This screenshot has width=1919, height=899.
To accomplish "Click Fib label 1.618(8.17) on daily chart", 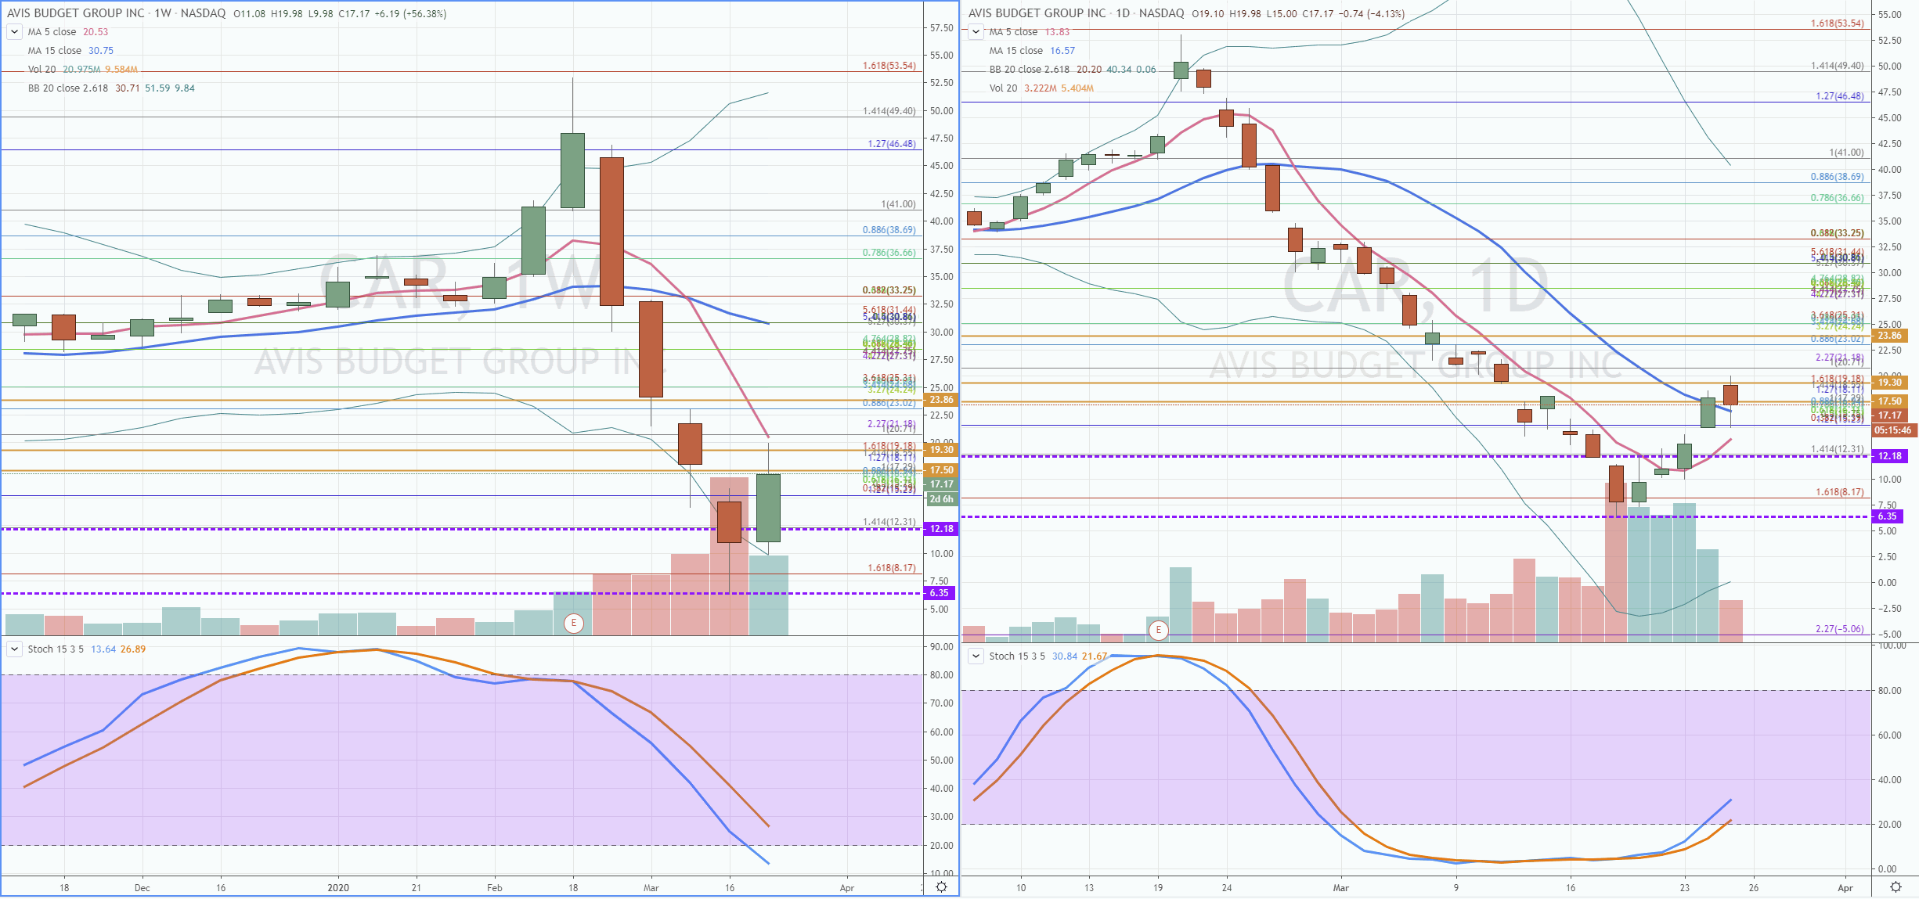I will coord(1839,492).
